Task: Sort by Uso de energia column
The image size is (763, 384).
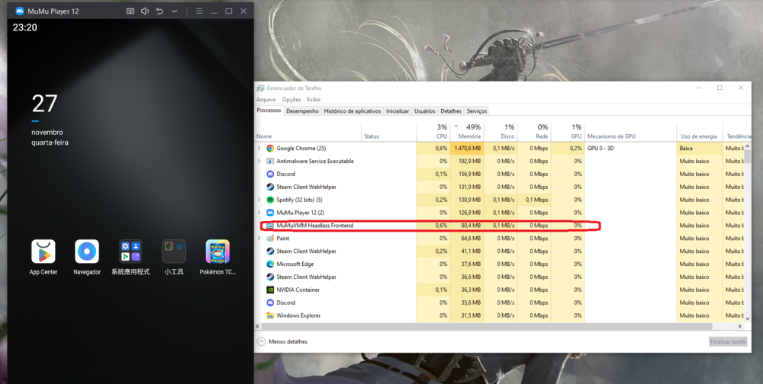Action: (700, 131)
